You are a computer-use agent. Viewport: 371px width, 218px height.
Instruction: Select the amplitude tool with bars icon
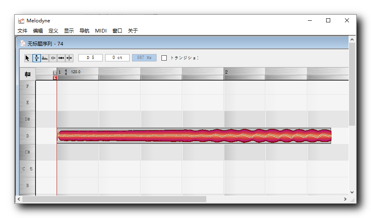point(45,58)
